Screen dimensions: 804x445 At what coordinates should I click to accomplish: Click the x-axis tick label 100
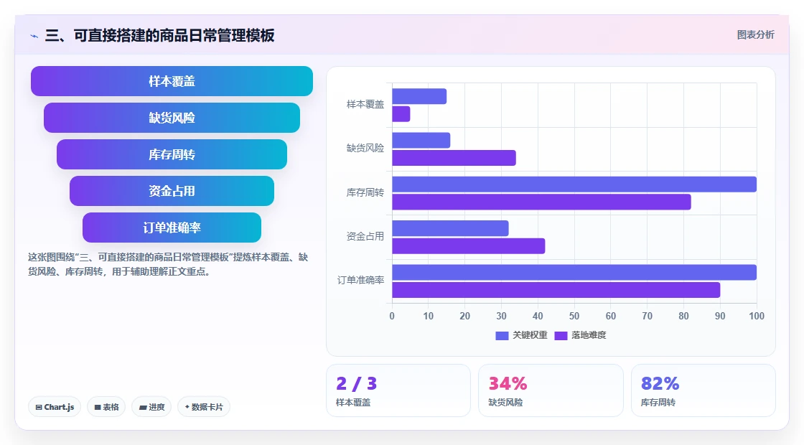pos(757,316)
